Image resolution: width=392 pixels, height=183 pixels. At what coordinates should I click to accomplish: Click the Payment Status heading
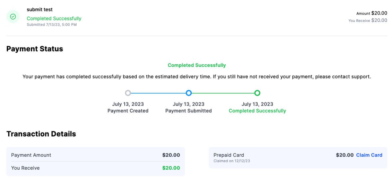pyautogui.click(x=35, y=49)
